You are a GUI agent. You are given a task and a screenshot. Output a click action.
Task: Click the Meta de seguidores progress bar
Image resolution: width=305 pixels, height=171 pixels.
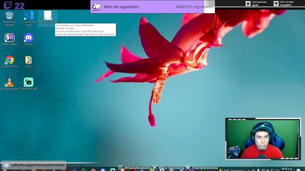[152, 7]
